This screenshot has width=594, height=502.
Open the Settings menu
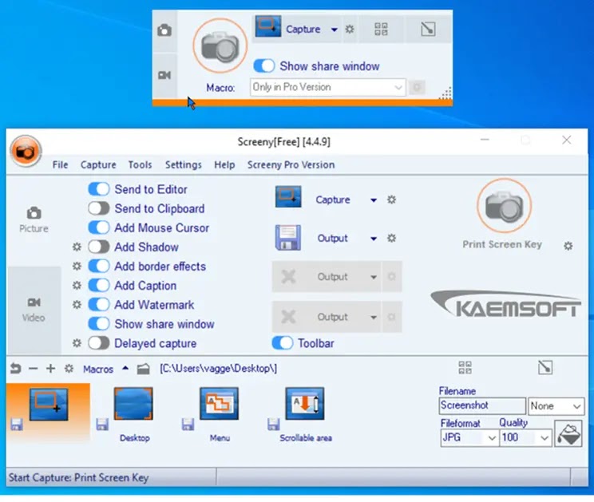click(x=184, y=164)
